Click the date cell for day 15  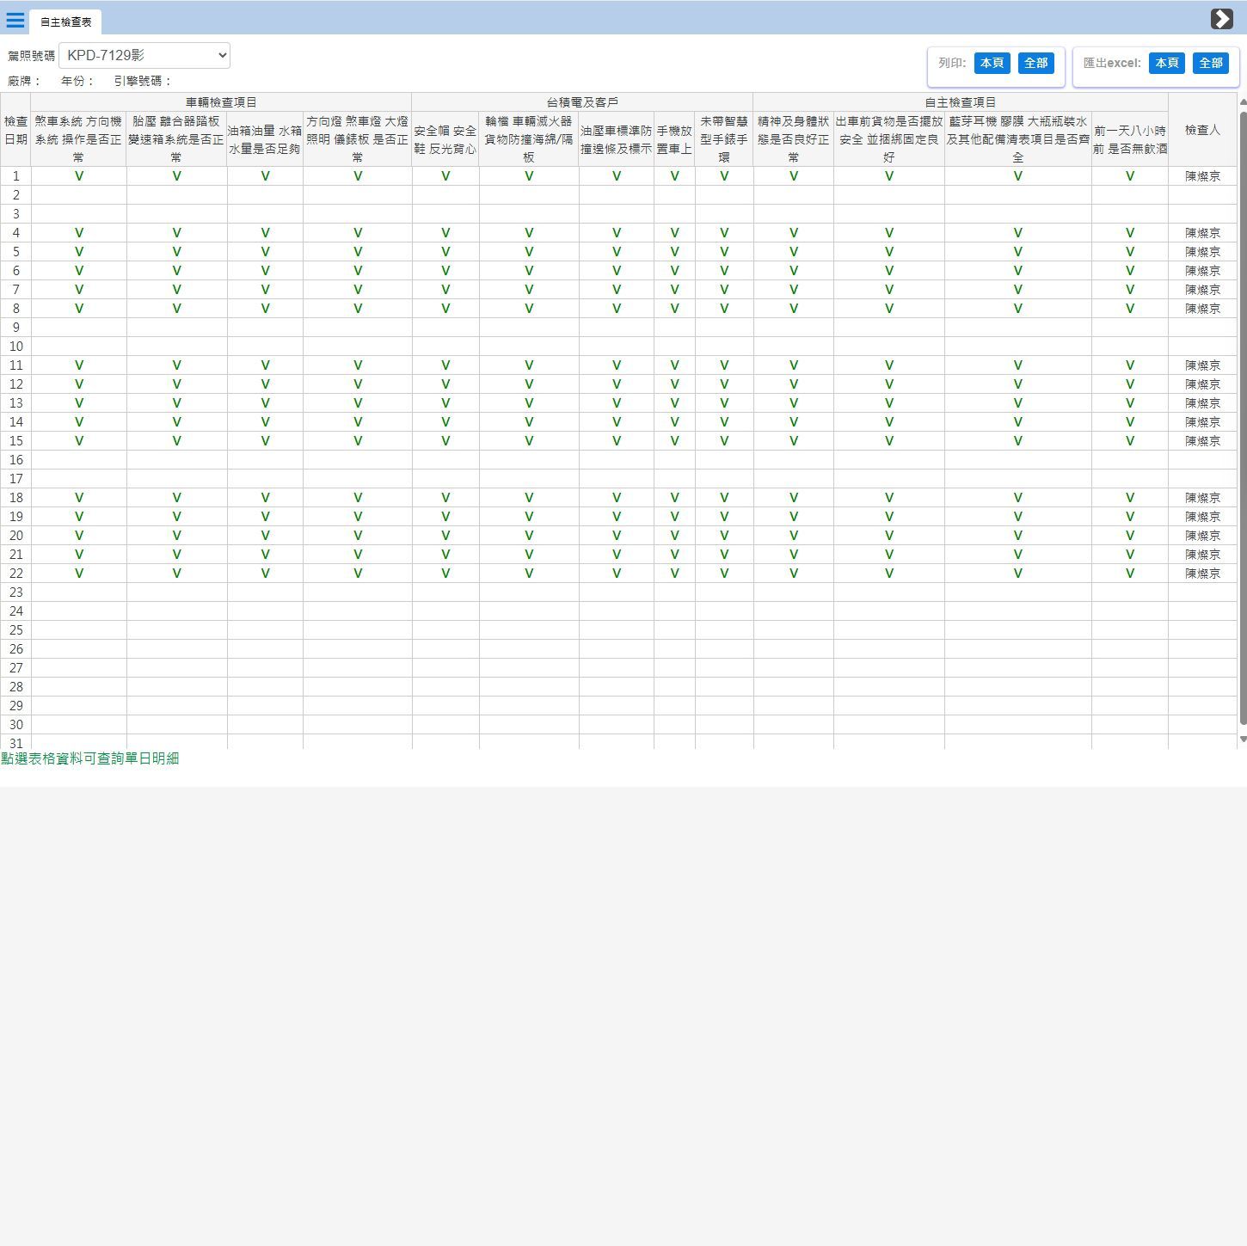pos(15,441)
